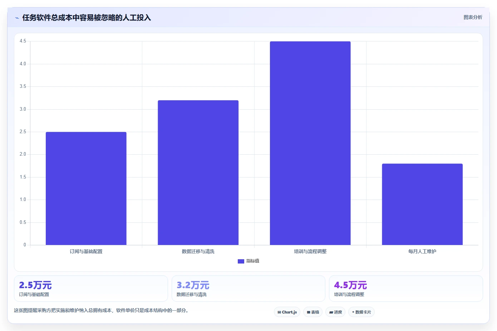The image size is (497, 331).
Task: Click the Chart.js tag
Action: [287, 312]
